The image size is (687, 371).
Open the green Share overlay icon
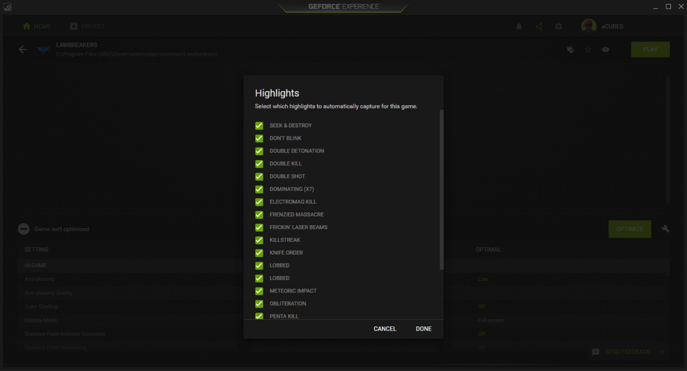539,26
